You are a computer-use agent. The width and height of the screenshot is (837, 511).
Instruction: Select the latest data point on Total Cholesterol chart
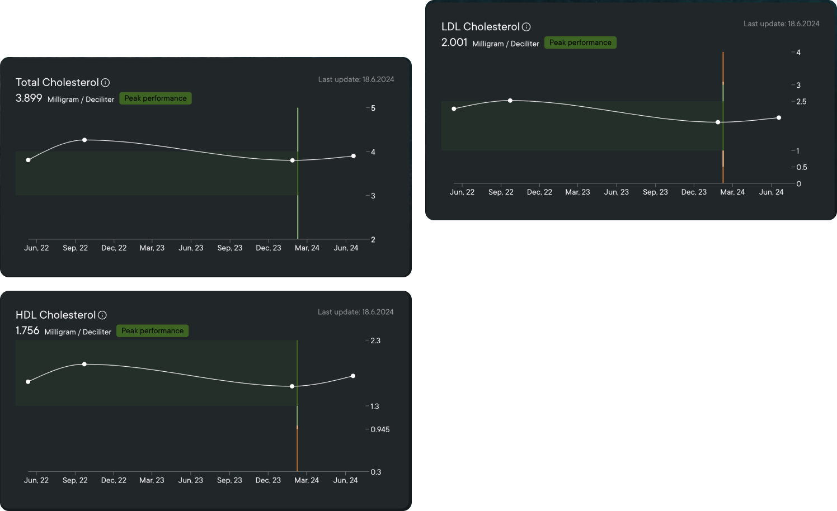(x=354, y=156)
